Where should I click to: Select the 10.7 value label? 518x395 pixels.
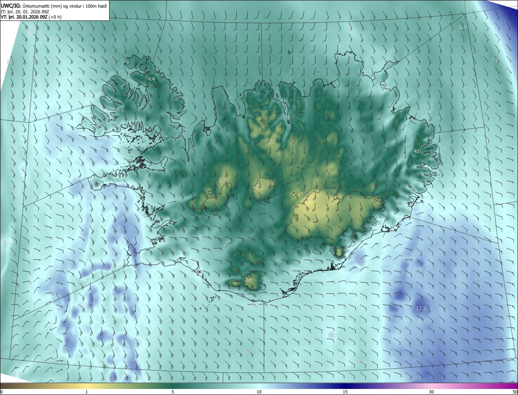point(332,335)
